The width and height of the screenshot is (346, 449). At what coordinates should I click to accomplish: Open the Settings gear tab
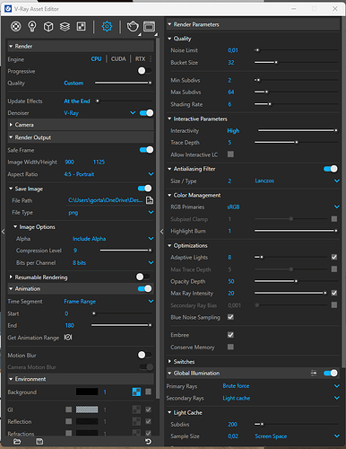pyautogui.click(x=107, y=27)
